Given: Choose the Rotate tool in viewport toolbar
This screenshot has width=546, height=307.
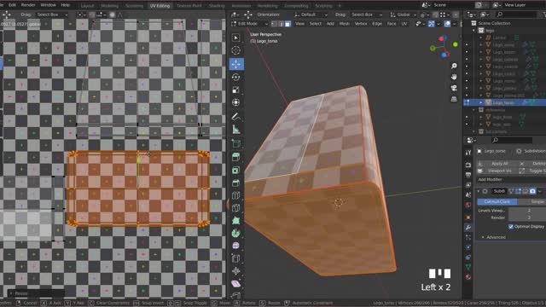Looking at the screenshot, I should 236,77.
